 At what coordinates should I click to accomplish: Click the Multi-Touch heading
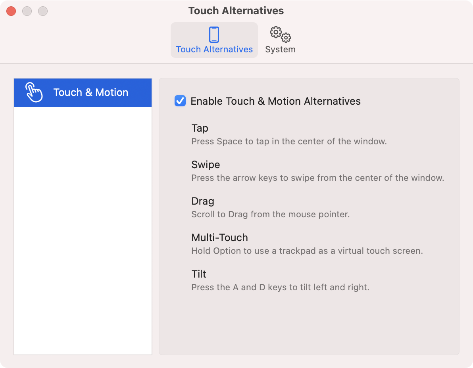219,238
